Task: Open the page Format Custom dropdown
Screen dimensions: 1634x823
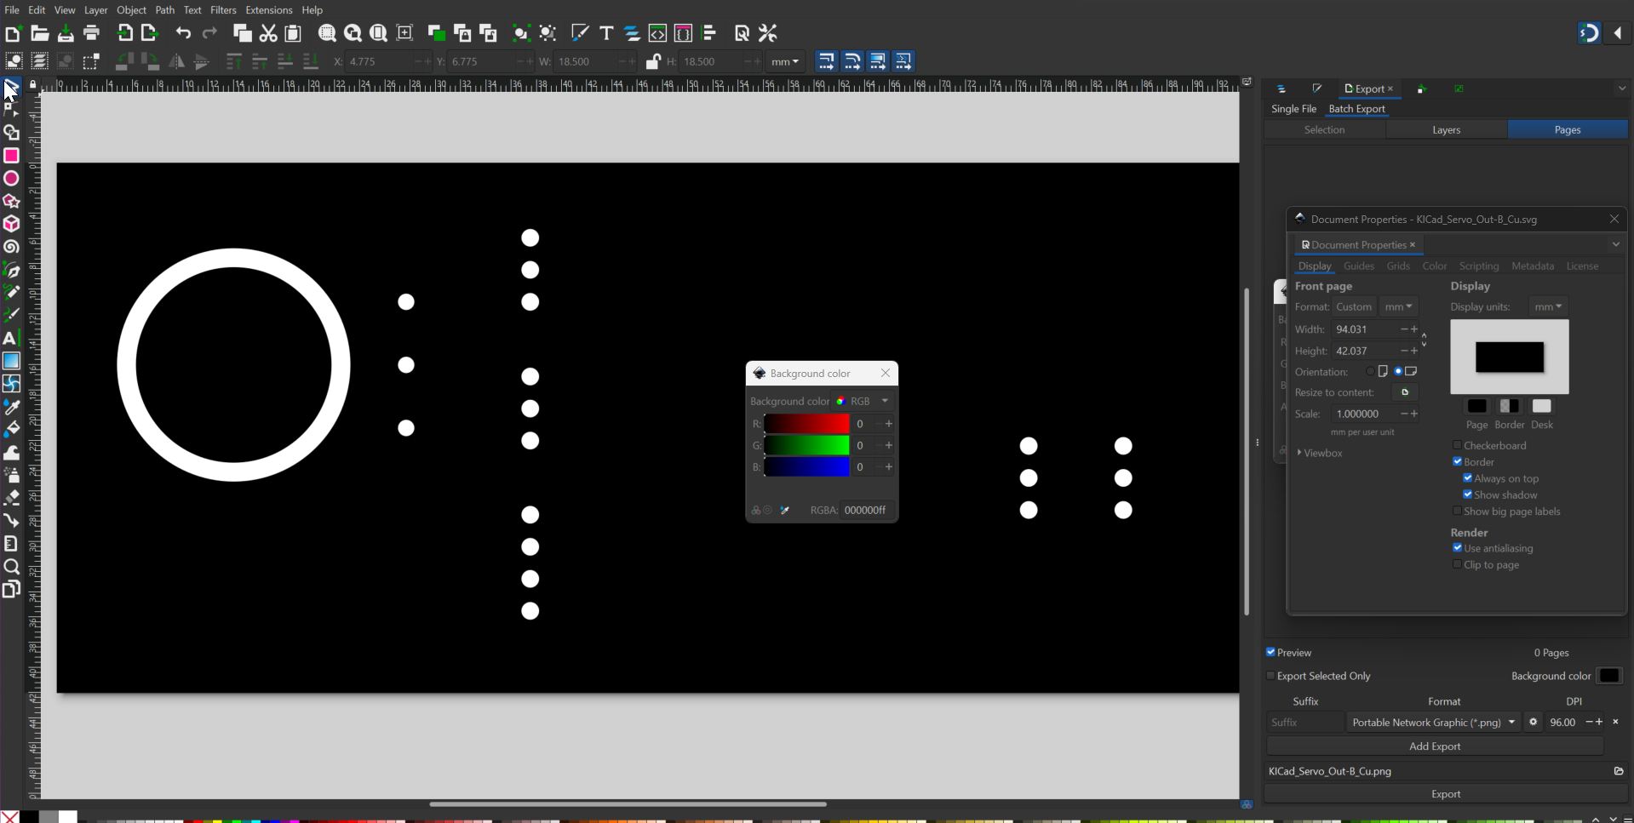Action: click(x=1354, y=306)
